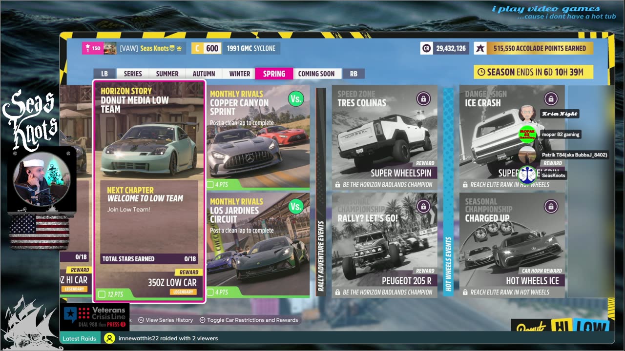Click the Krim Night viewer avatar
This screenshot has height=351, width=625.
[x=527, y=114]
